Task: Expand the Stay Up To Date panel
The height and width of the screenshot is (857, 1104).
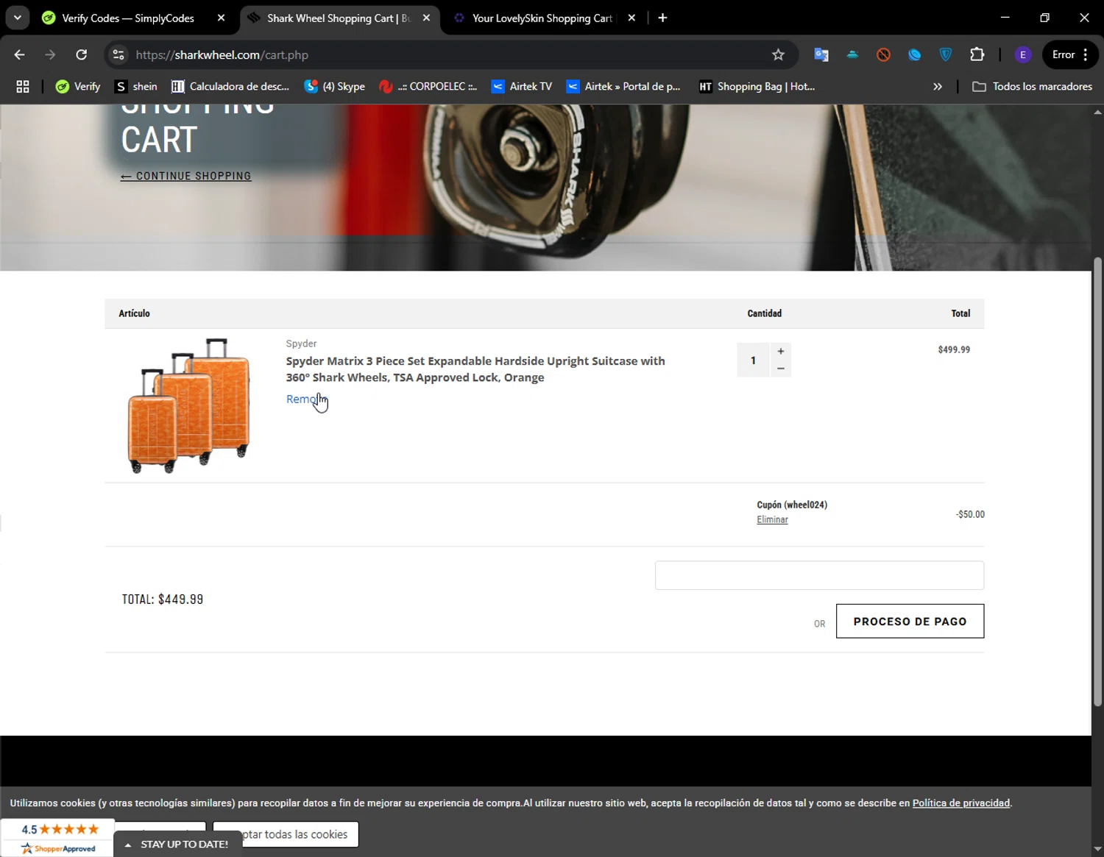Action: coord(178,844)
